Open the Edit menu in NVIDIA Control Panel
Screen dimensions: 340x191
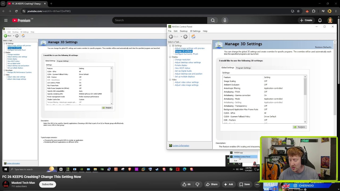[176, 31]
